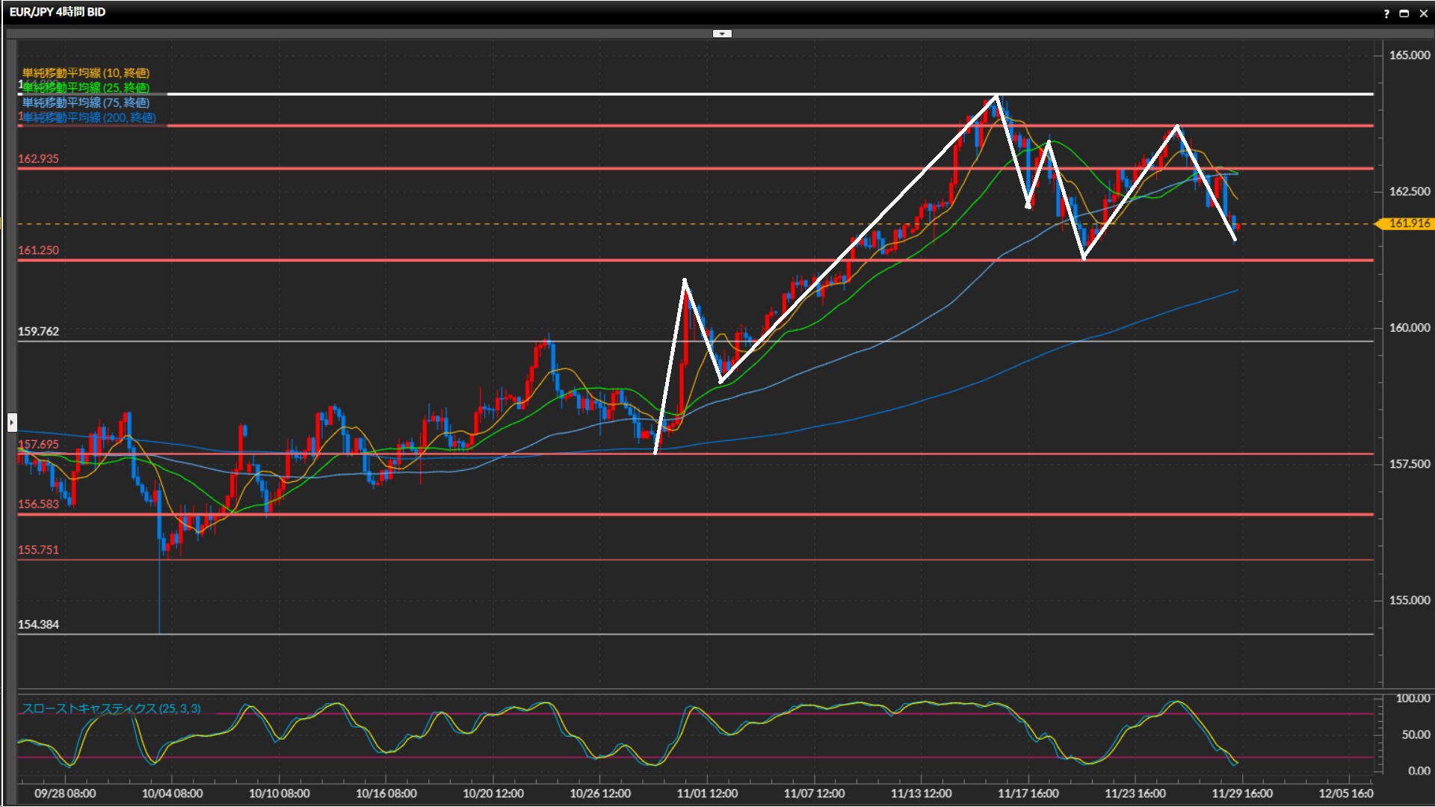Select the 154.384 gray line label
Image resolution: width=1435 pixels, height=807 pixels.
pyautogui.click(x=38, y=625)
